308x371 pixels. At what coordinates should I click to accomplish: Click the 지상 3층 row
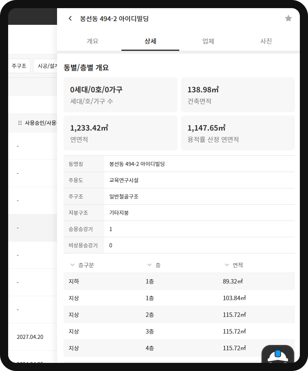(179, 332)
